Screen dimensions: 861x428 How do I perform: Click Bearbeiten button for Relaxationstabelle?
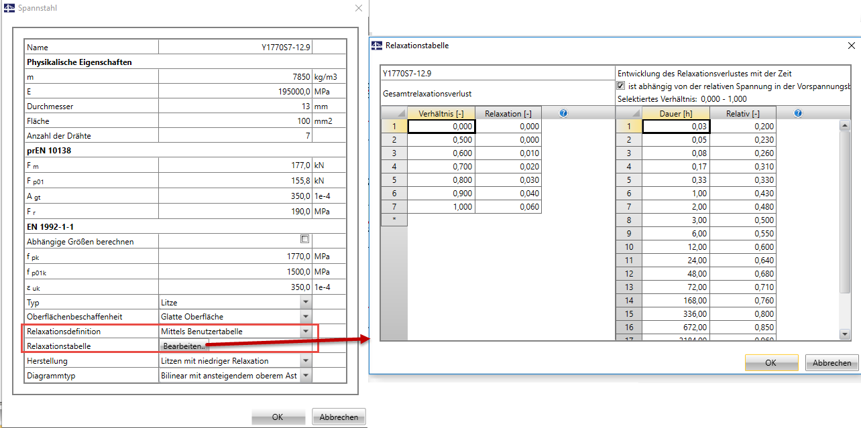(x=185, y=346)
